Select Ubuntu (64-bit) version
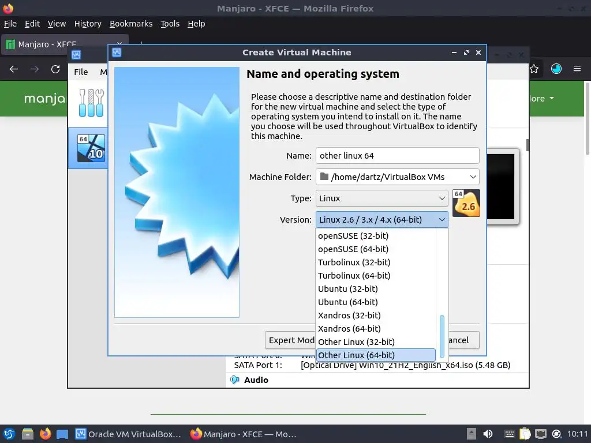This screenshot has height=443, width=591. pyautogui.click(x=376, y=302)
